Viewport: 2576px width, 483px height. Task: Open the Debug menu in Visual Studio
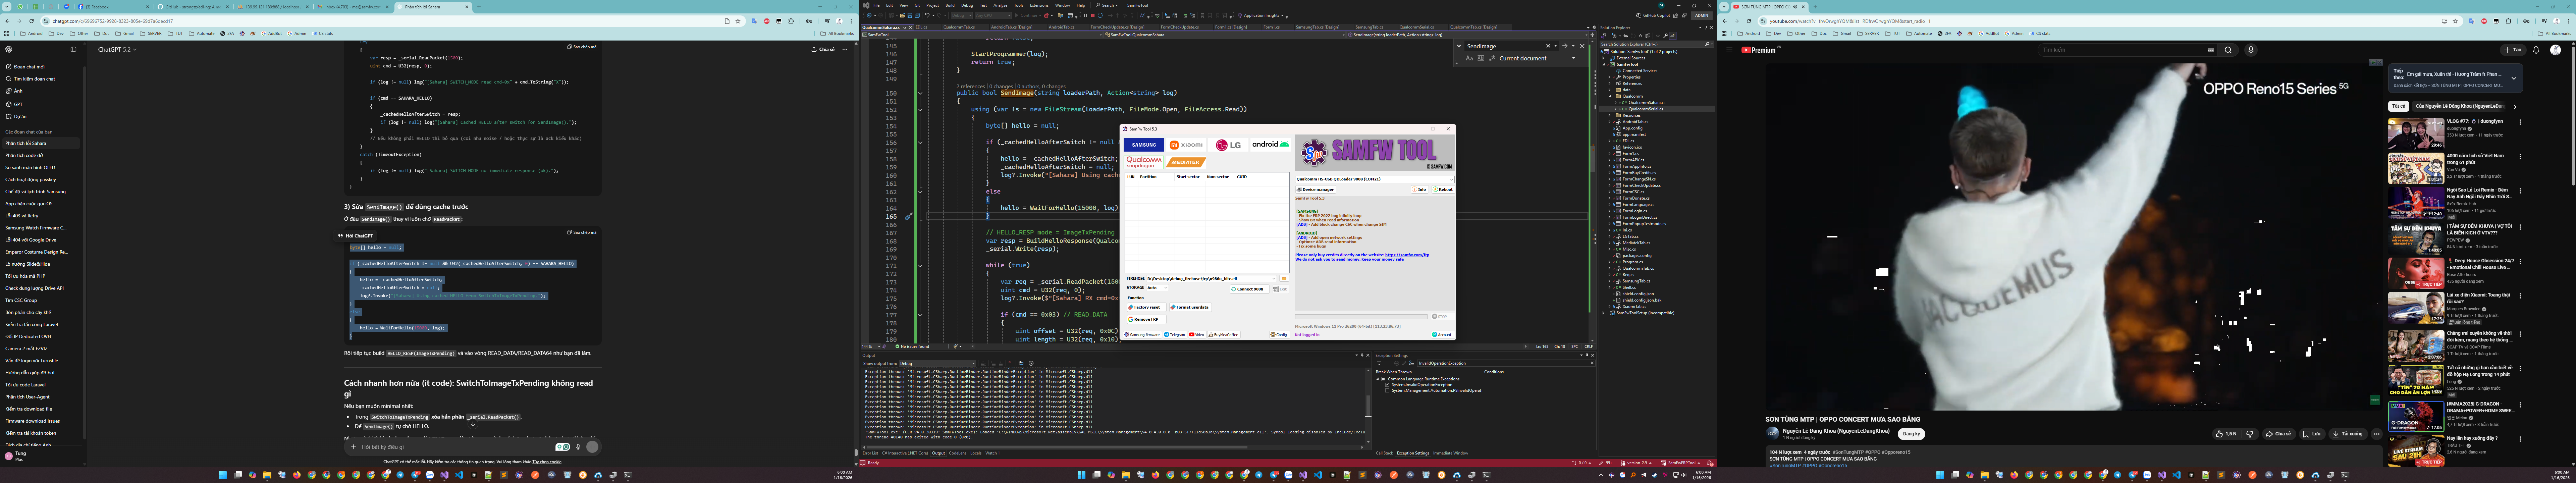tap(967, 5)
